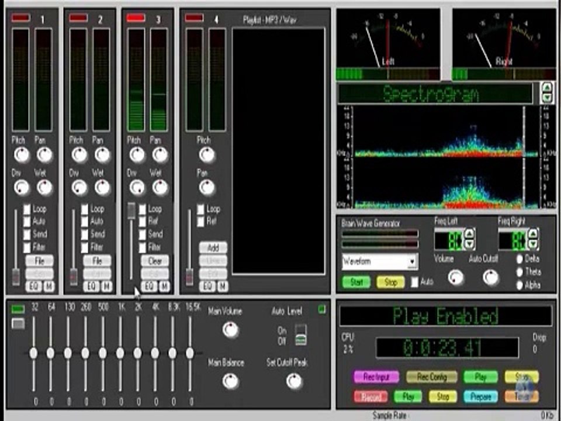561x421 pixels.
Task: Click playlist Add button on channel 4
Action: click(213, 247)
